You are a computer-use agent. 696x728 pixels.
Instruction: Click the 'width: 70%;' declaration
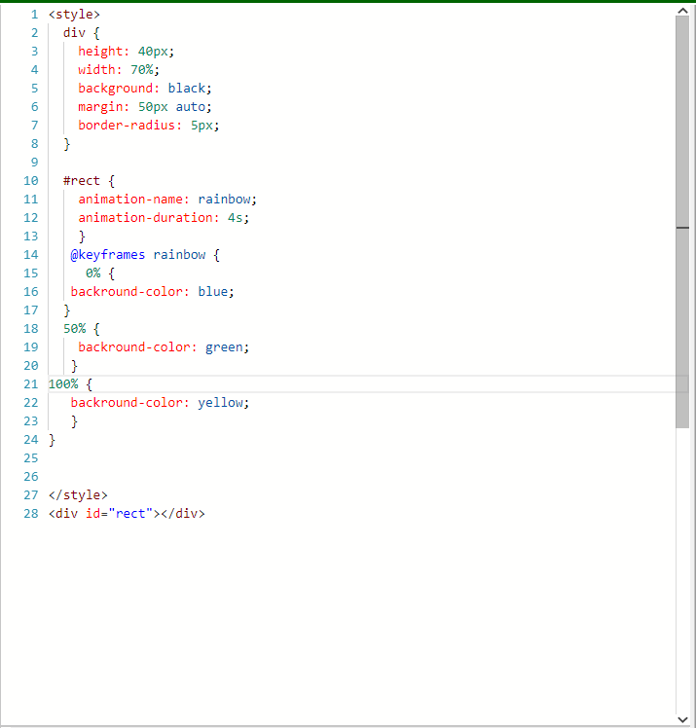click(119, 70)
